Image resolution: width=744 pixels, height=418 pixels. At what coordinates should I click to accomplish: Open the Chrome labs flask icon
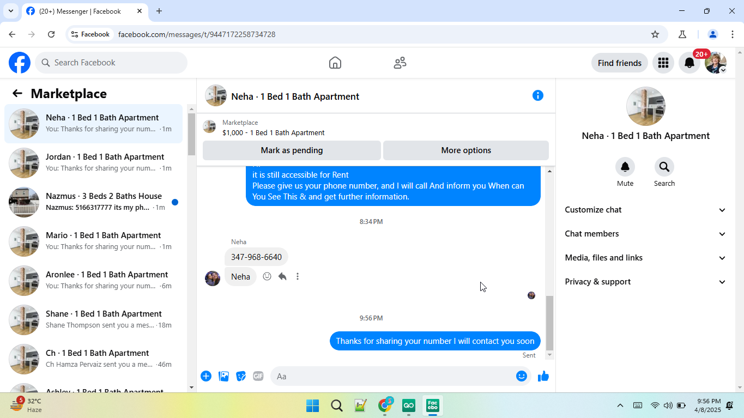(682, 34)
